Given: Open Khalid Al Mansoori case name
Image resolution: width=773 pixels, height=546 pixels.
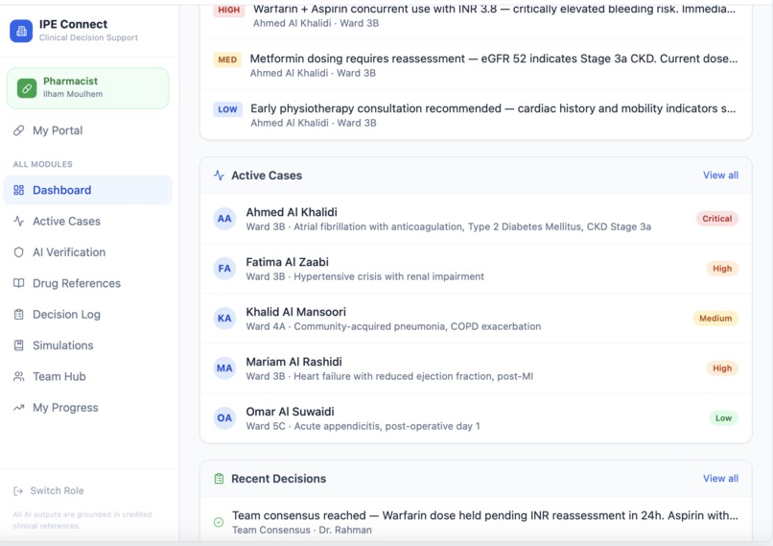Looking at the screenshot, I should (x=295, y=312).
